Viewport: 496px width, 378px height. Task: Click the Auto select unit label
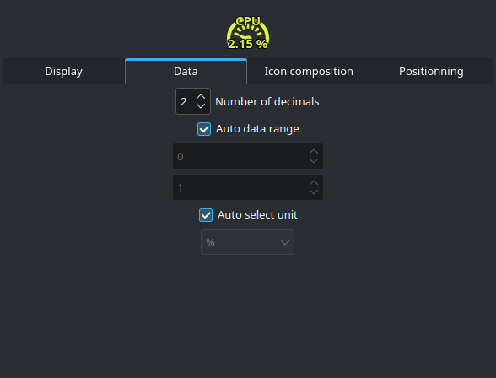pos(257,215)
